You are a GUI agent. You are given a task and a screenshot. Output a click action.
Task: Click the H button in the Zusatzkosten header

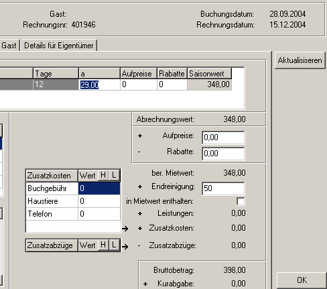pyautogui.click(x=103, y=175)
